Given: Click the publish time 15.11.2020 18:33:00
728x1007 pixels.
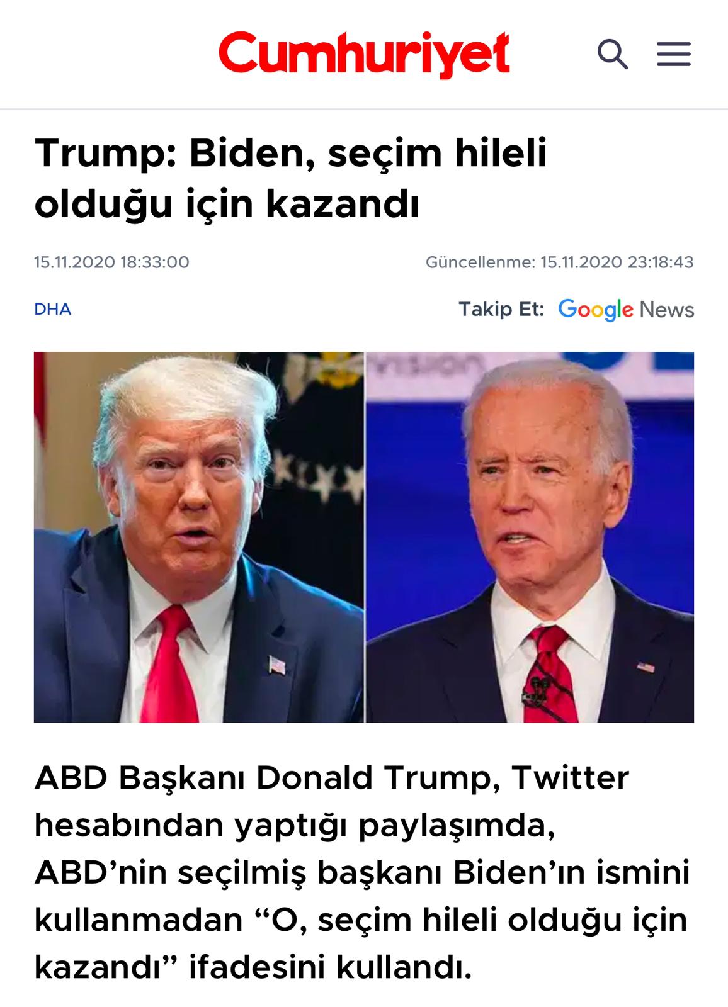Looking at the screenshot, I should (x=111, y=262).
